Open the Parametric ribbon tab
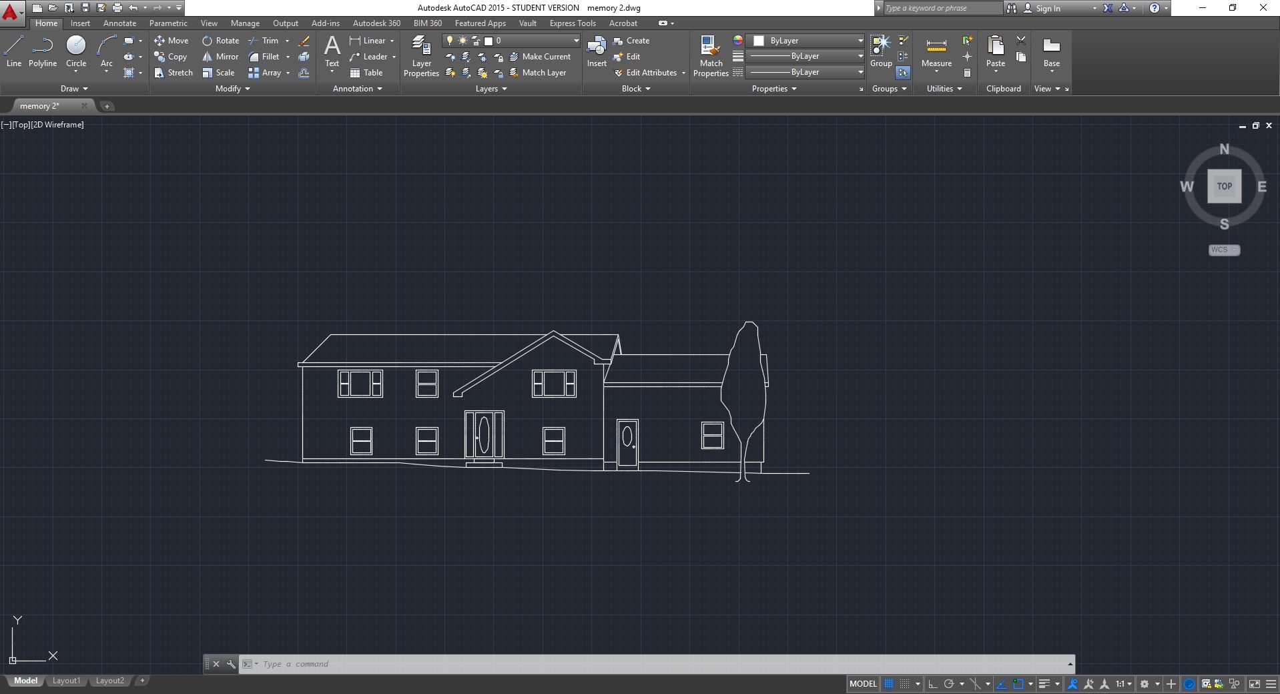This screenshot has width=1280, height=694. [168, 23]
